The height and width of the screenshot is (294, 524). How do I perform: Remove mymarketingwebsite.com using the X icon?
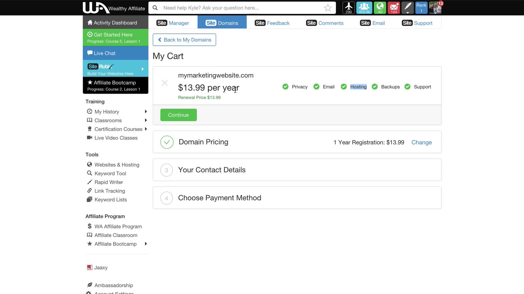pyautogui.click(x=165, y=83)
